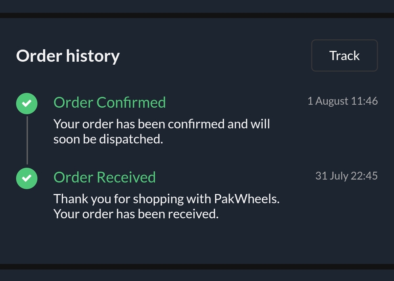Click the order confirmed and dispatched message
Screen dimensions: 394x281
pos(162,132)
